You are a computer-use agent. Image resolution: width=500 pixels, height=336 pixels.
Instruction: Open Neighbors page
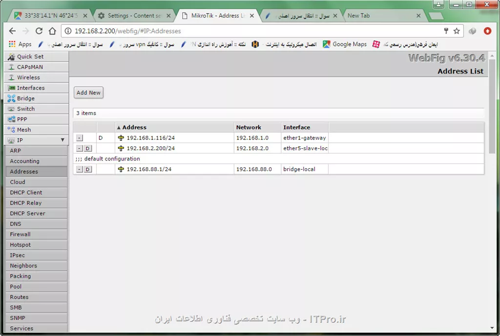[x=36, y=266]
